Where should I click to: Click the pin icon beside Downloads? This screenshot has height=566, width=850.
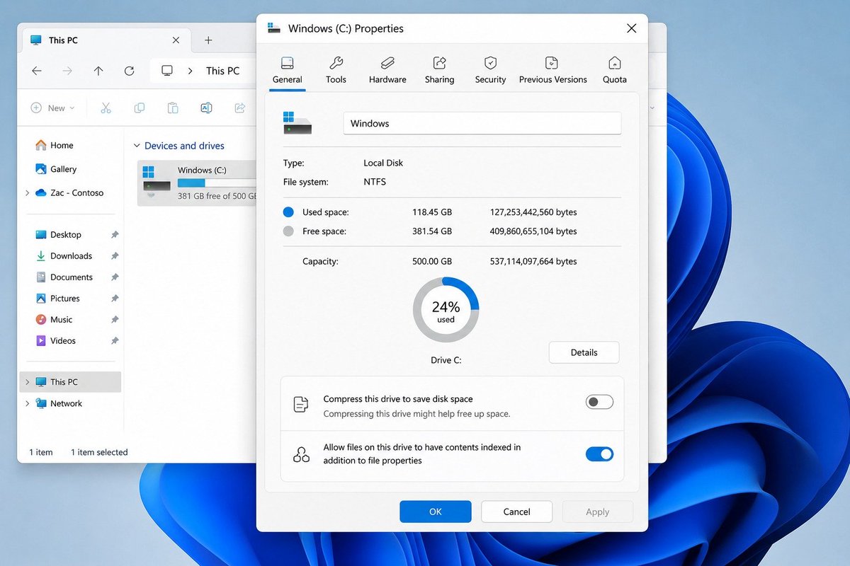click(x=115, y=256)
